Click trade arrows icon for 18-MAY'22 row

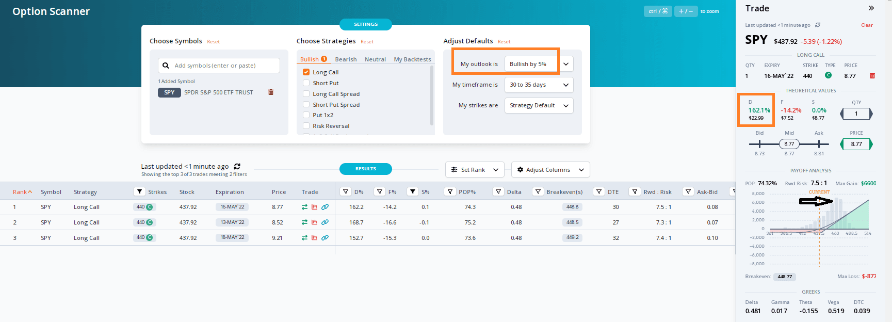point(304,238)
